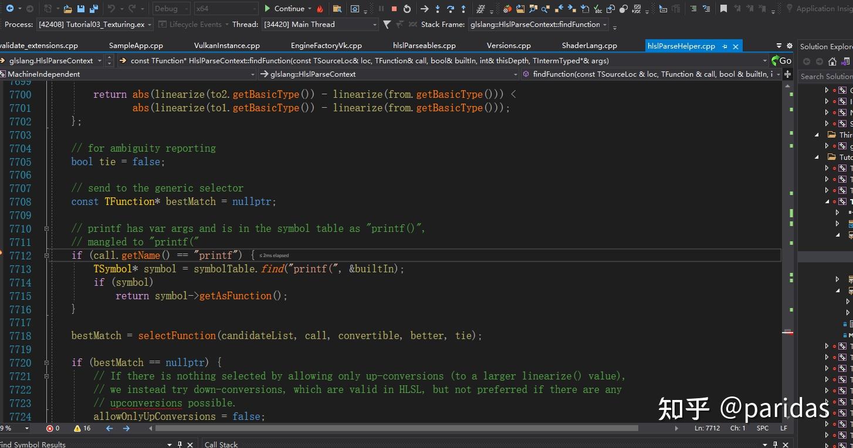This screenshot has height=448, width=853.
Task: Open the x64 platform dropdown
Action: 226,9
